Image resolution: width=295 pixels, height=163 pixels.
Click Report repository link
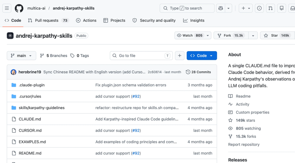click(244, 144)
